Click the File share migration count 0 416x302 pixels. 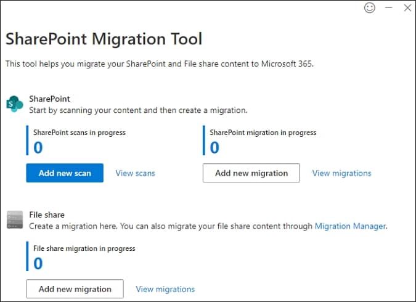pyautogui.click(x=38, y=264)
